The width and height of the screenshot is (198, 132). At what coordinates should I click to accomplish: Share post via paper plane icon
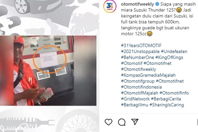135,122
